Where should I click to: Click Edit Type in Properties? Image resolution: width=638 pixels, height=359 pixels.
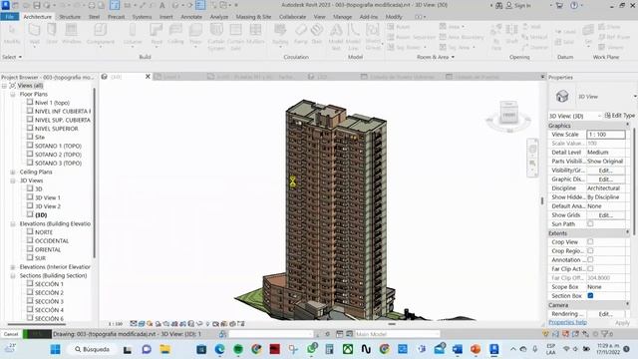pyautogui.click(x=619, y=116)
